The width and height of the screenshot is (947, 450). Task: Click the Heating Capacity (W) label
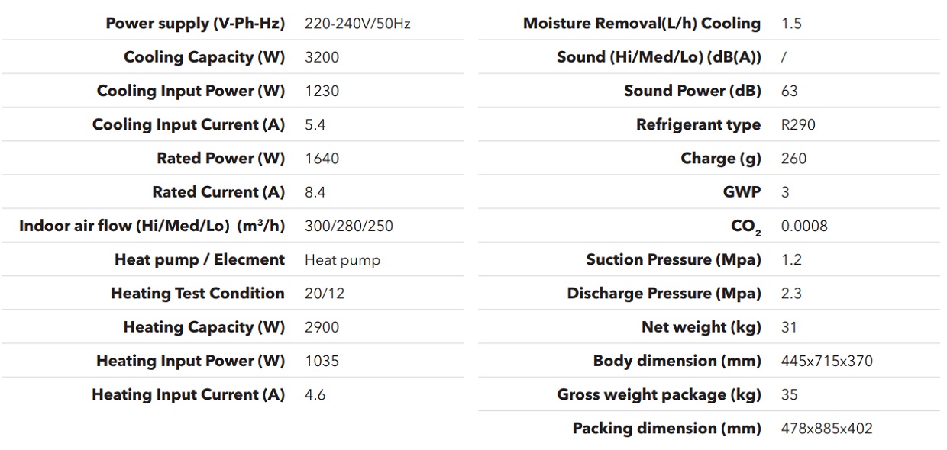pos(204,327)
